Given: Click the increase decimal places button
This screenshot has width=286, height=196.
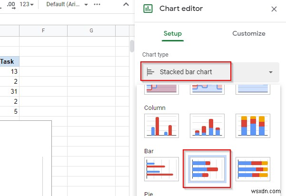Looking at the screenshot, I should (9, 5).
